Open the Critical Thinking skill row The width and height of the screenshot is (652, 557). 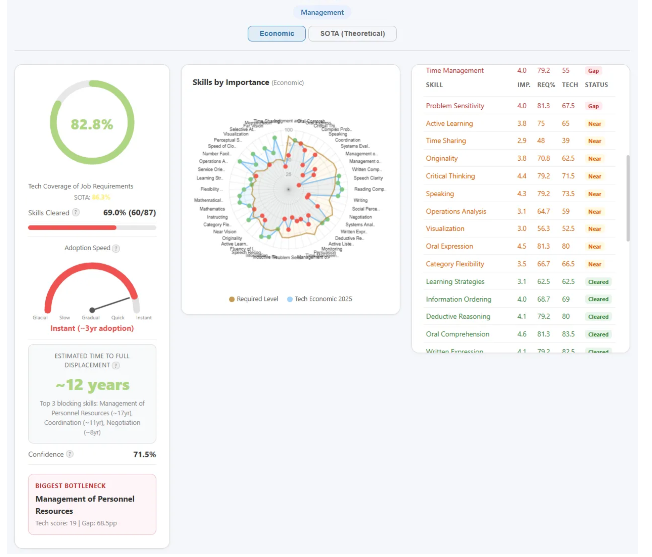[519, 176]
